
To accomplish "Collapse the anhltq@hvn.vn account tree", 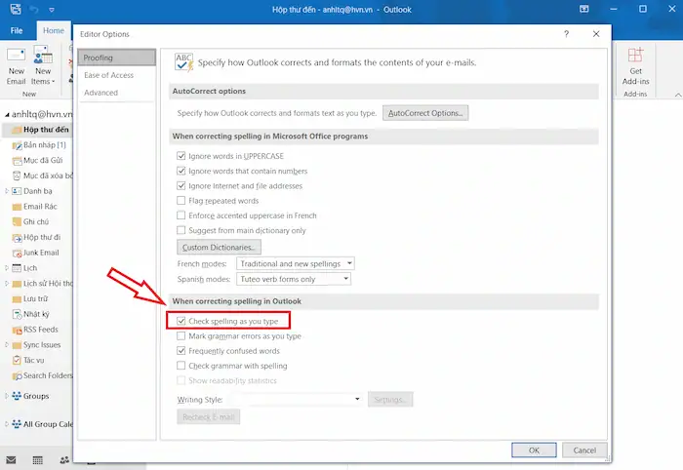I will click(x=7, y=115).
